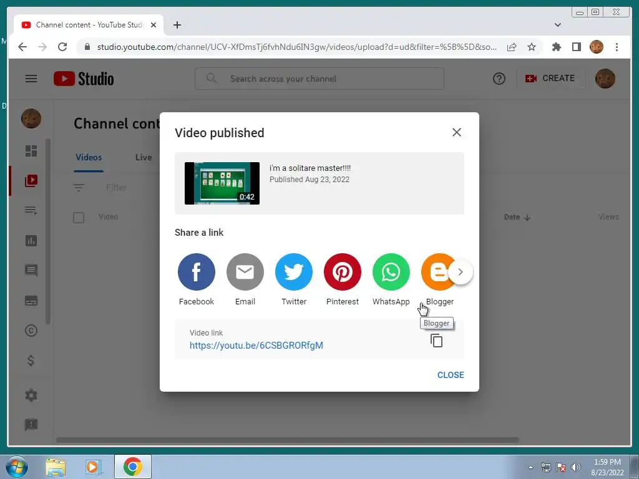Screen dimensions: 639x479
Task: Click CLOSE in Video published dialog
Action: click(x=451, y=375)
